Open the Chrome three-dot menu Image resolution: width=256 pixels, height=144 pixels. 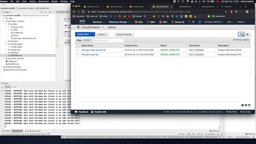(x=252, y=12)
